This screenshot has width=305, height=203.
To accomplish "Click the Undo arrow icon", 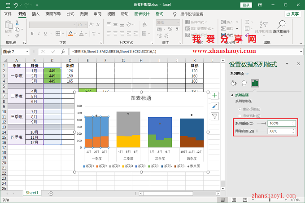I will tap(16, 5).
